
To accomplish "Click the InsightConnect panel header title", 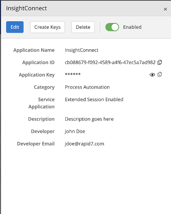I will [26, 8].
